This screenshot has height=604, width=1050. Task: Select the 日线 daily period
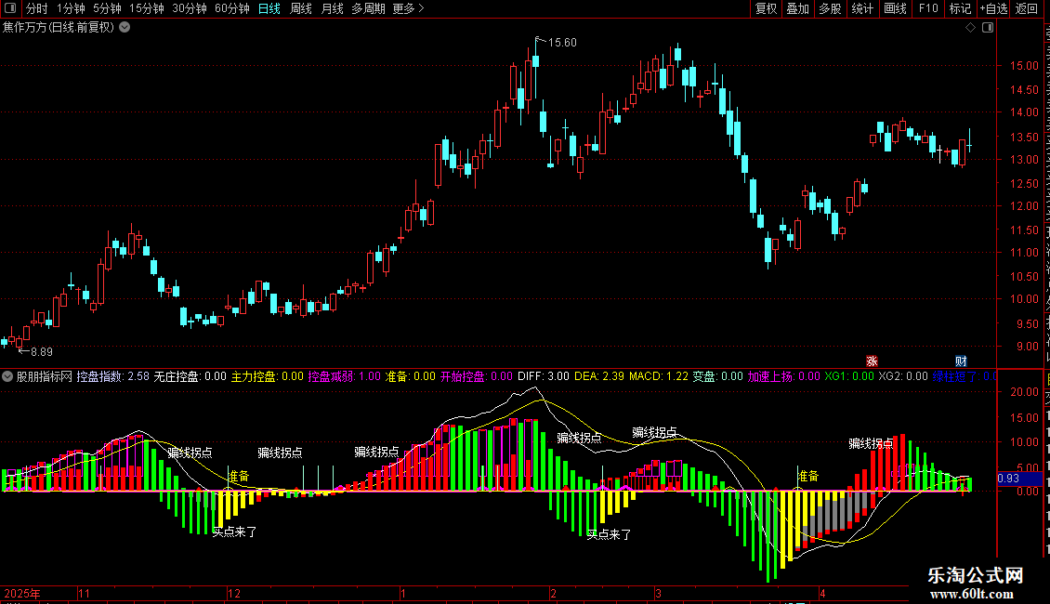click(269, 8)
